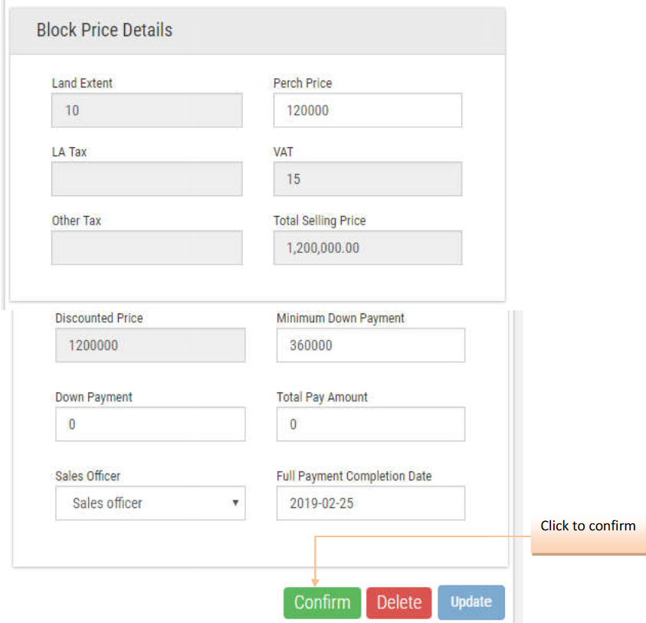Screen dimensions: 646x623
Task: Click the Block Price Details header
Action: coord(105,31)
